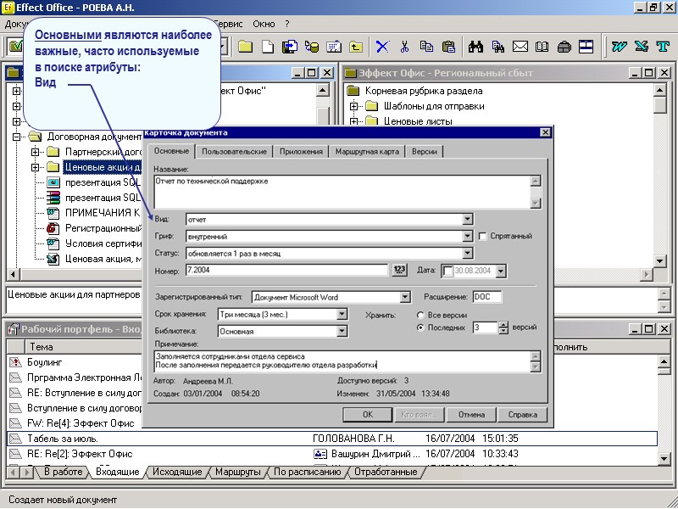
Task: Click the Excel X toolbar icon
Action: (642, 47)
